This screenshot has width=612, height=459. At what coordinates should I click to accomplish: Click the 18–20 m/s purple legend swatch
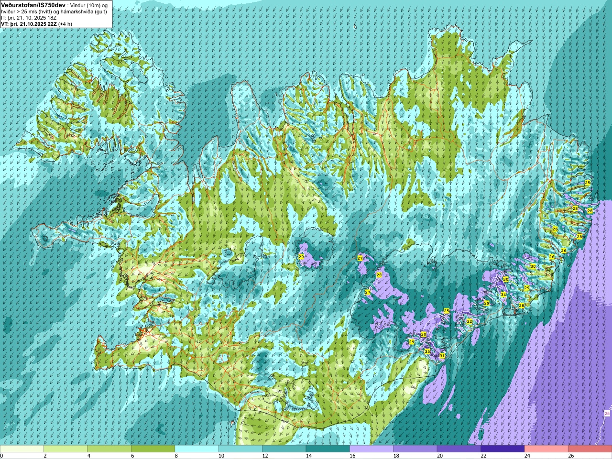tap(415, 449)
